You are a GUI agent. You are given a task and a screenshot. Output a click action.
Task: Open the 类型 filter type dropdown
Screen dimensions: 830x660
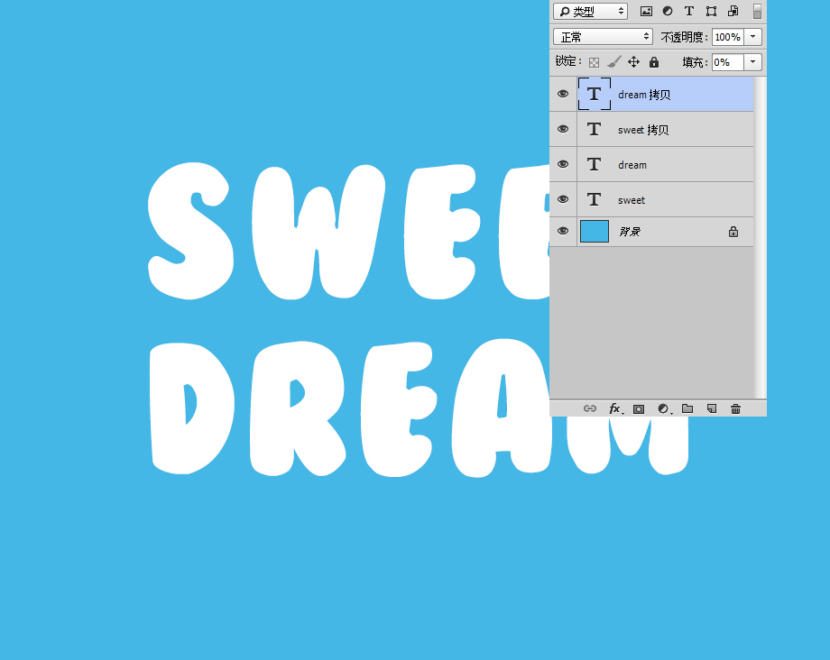click(591, 11)
